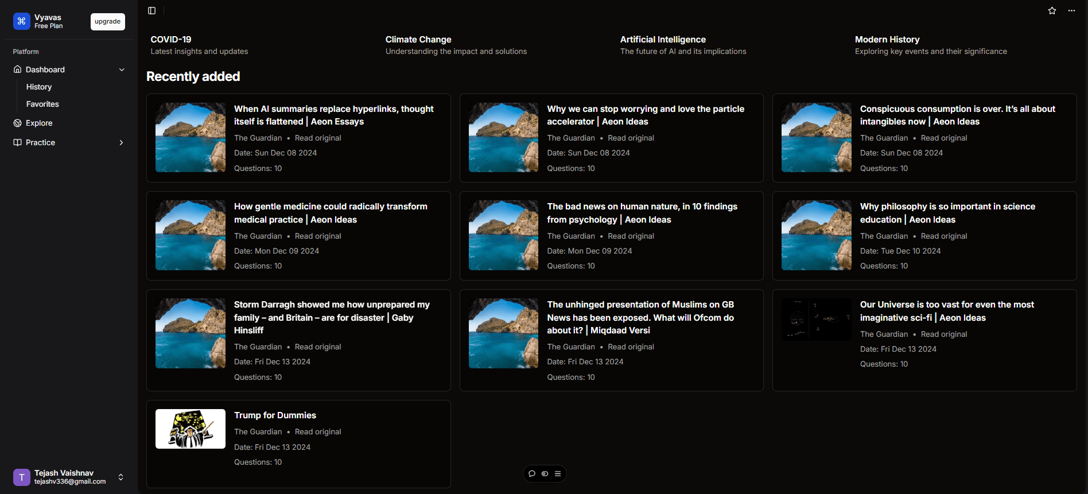Open hamburger menu in floating toolbar
Image resolution: width=1088 pixels, height=494 pixels.
(x=558, y=474)
